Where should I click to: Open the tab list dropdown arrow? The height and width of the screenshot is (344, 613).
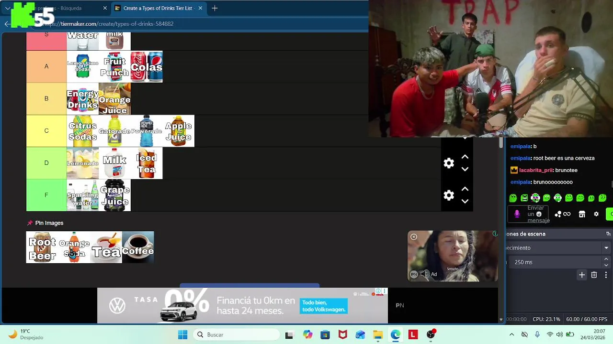click(x=8, y=8)
